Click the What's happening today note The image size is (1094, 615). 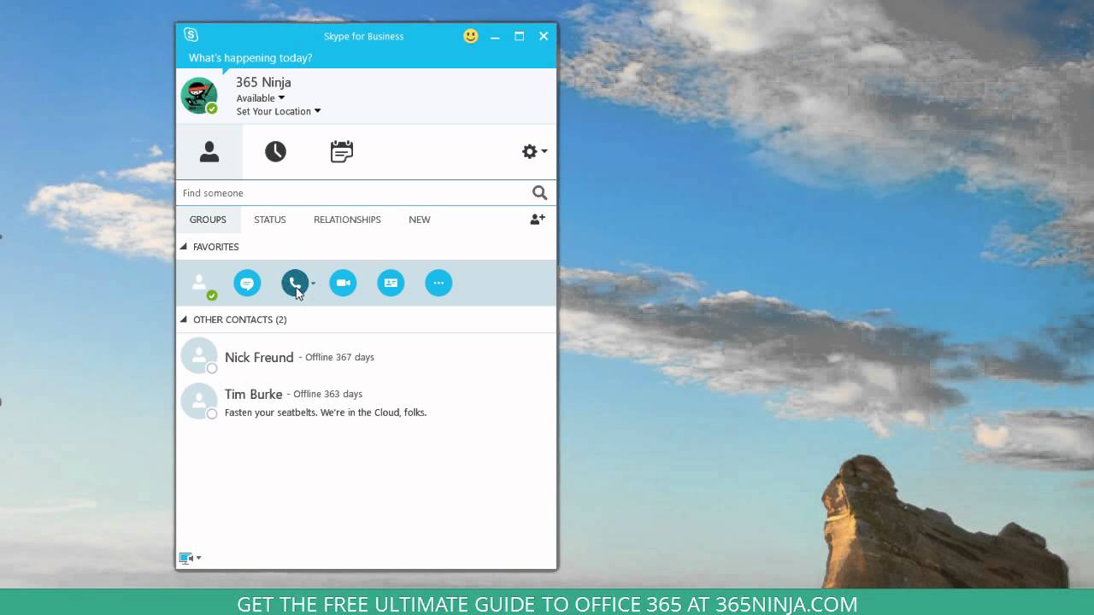(250, 58)
